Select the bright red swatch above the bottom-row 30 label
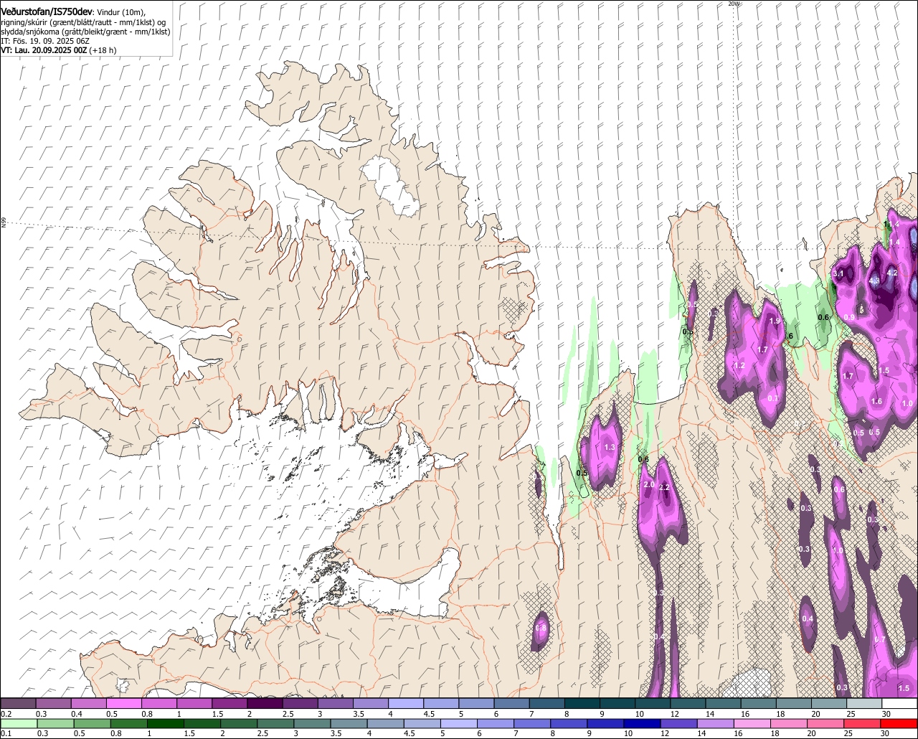Viewport: 918px width, 739px height. [x=899, y=724]
